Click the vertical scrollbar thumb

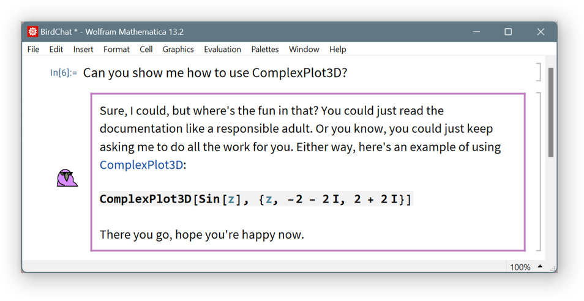tap(550, 113)
